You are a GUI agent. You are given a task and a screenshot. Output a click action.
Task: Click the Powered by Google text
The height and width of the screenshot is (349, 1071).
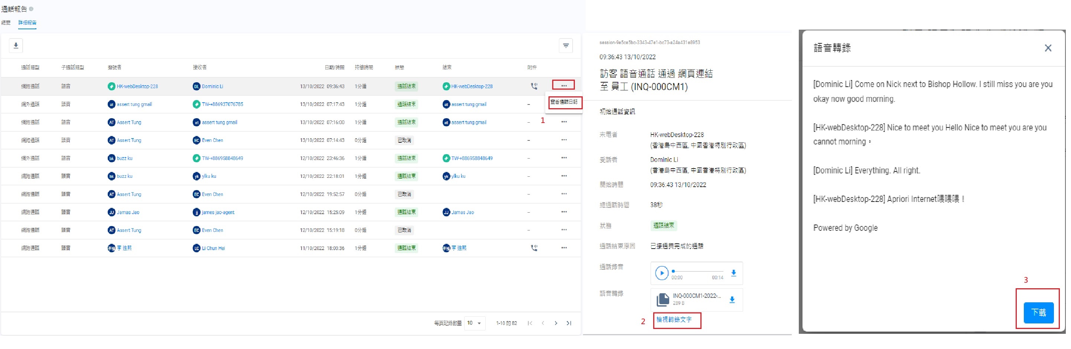[x=845, y=228]
